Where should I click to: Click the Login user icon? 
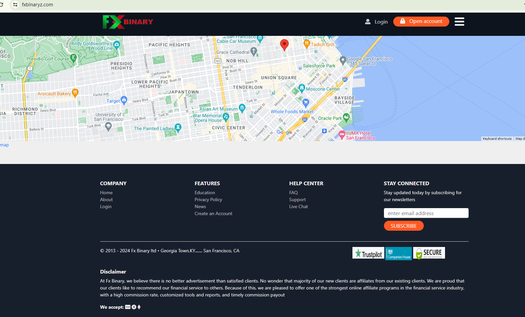368,22
